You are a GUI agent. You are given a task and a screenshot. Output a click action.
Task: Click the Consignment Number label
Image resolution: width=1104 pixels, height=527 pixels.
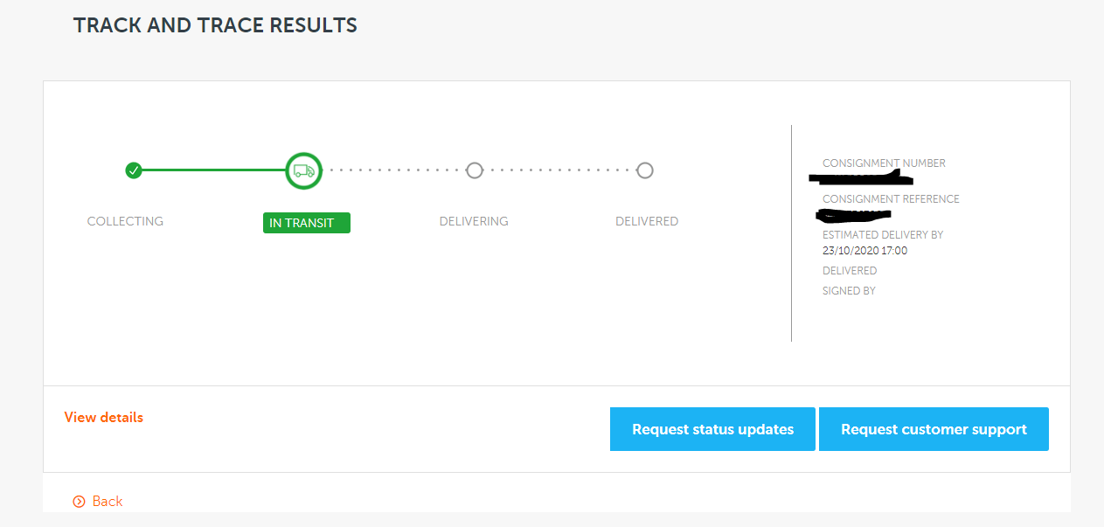(x=884, y=163)
